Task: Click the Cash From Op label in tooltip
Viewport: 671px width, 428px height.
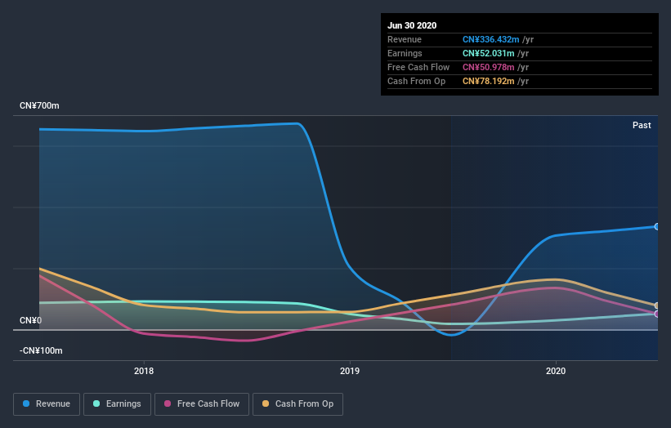Action: [416, 81]
